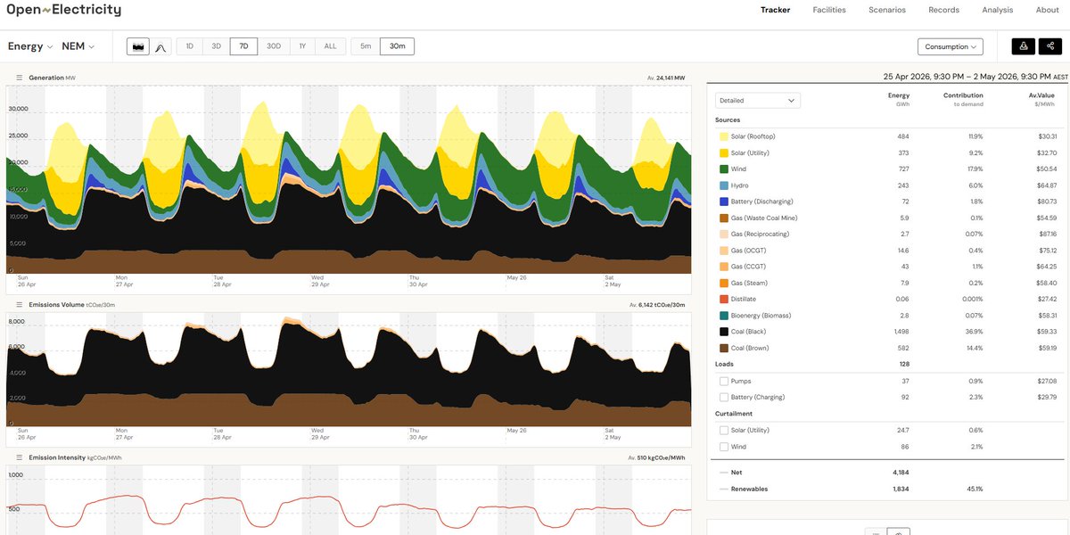This screenshot has height=535, width=1070.
Task: Toggle the Battery (Charging) checkbox
Action: 724,397
